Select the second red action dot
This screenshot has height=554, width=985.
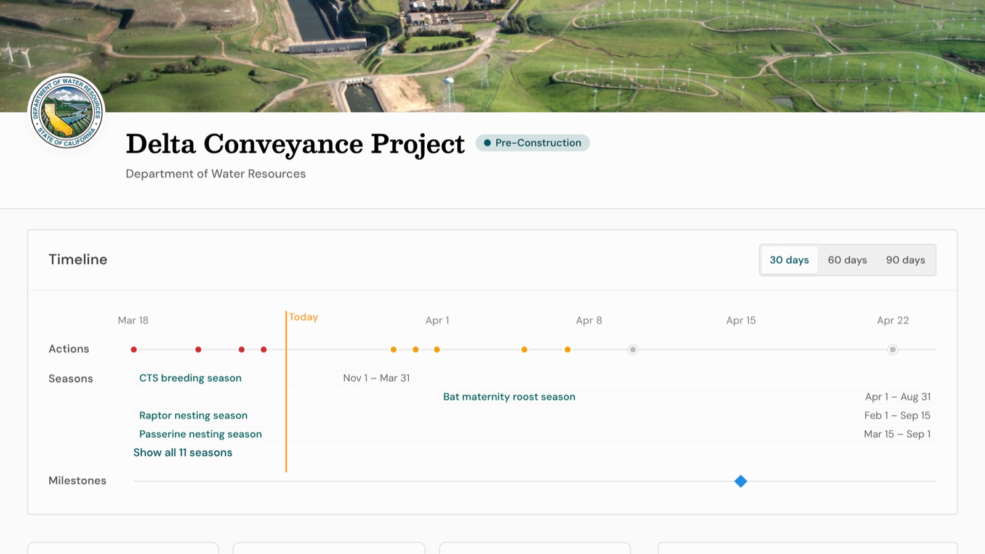(x=198, y=349)
